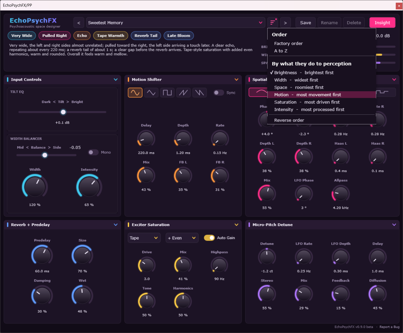Screen dimensions: 403x333
Task: Toggle the Late Bloom descriptor tag
Action: pyautogui.click(x=179, y=36)
